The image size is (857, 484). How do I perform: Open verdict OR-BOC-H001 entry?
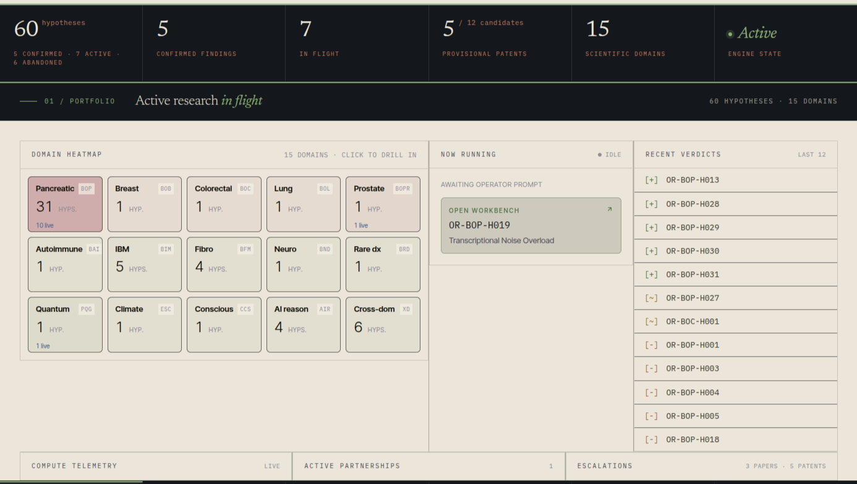(x=736, y=321)
